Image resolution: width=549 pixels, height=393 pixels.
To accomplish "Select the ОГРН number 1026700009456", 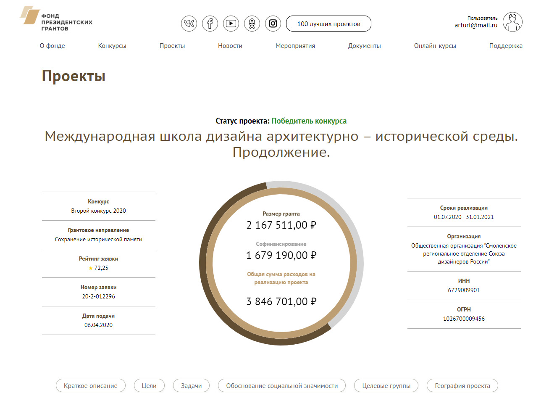I will pos(464,319).
